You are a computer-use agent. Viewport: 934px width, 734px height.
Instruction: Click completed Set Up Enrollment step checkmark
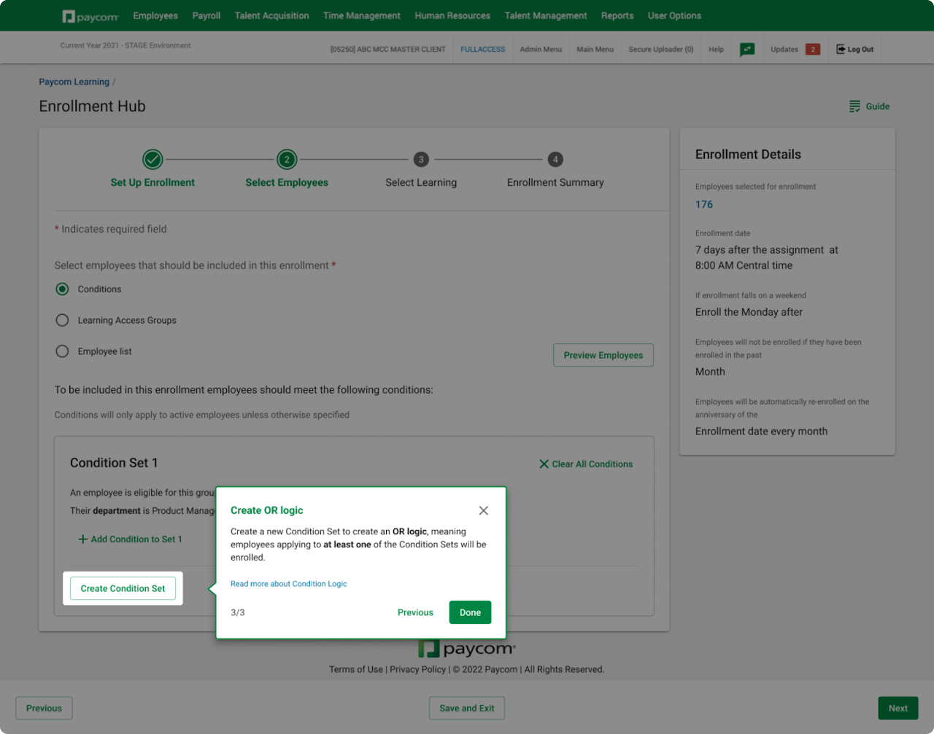pyautogui.click(x=153, y=159)
